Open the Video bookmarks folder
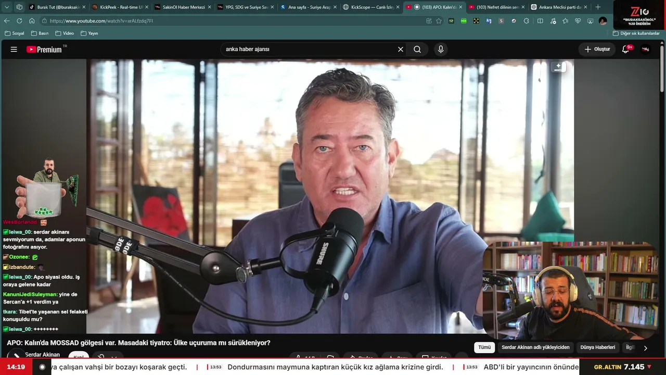666x375 pixels. coord(65,33)
